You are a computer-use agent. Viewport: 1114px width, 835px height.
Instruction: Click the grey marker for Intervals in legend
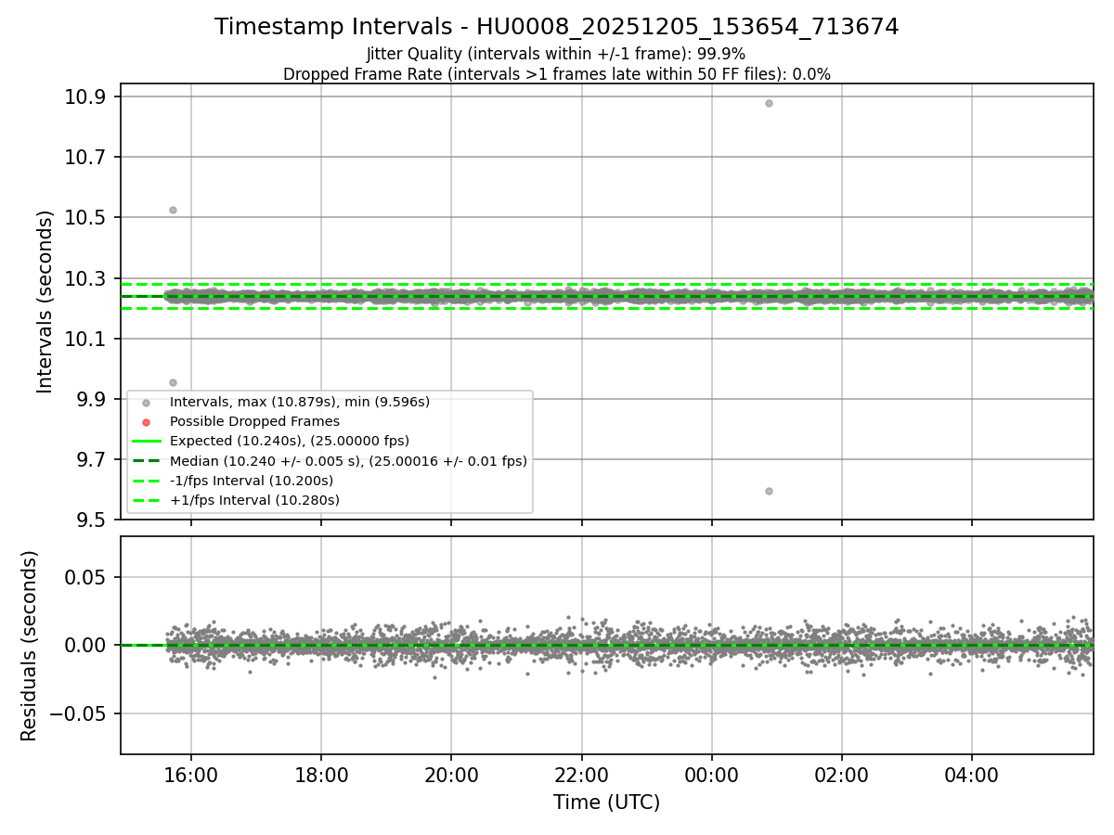coord(146,403)
